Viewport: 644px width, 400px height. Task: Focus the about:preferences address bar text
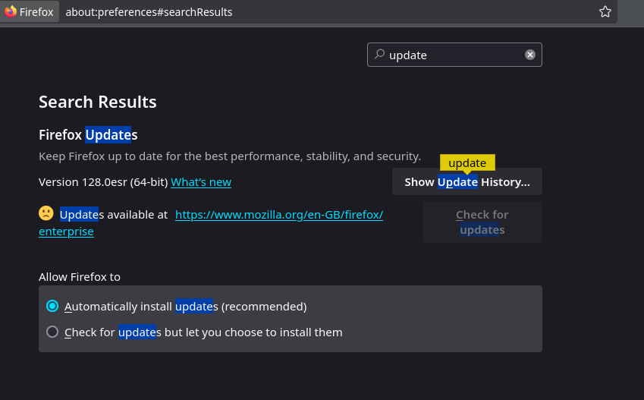click(x=149, y=12)
